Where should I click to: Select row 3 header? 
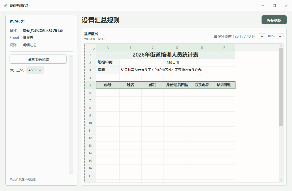[90, 70]
